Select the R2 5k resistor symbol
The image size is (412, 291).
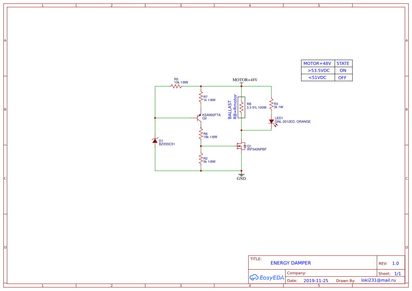pyautogui.click(x=201, y=158)
